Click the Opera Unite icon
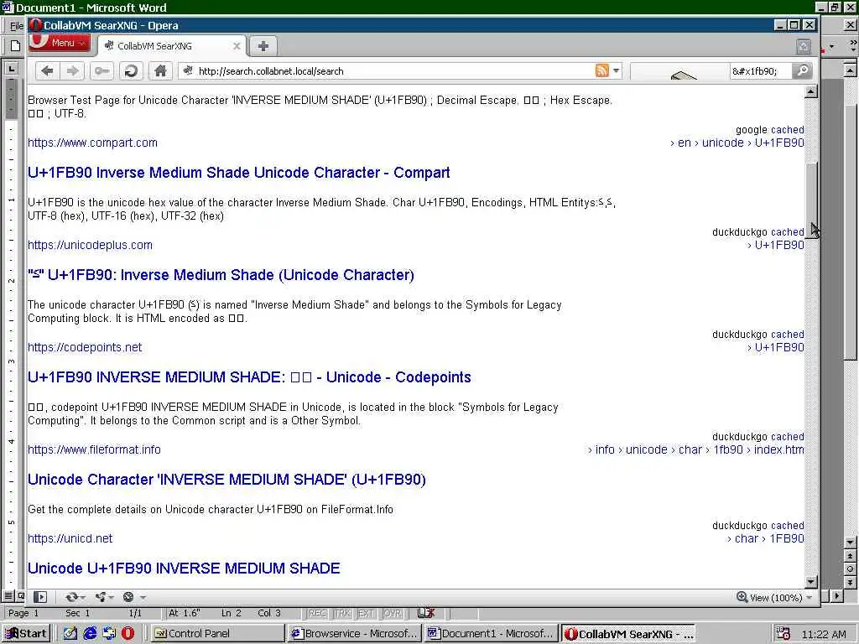The width and height of the screenshot is (859, 644). click(101, 597)
